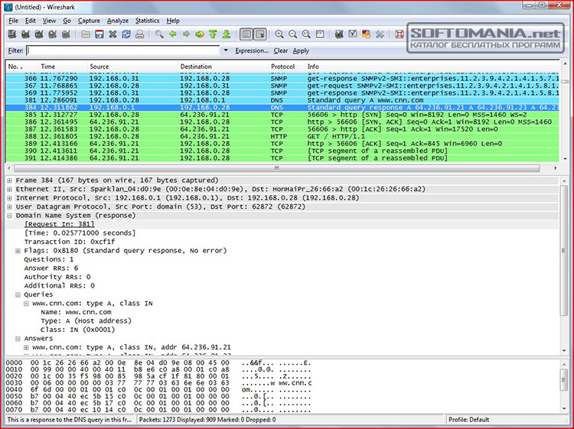Jump to the last packet
Screen dimensions: 574x429
pos(227,34)
